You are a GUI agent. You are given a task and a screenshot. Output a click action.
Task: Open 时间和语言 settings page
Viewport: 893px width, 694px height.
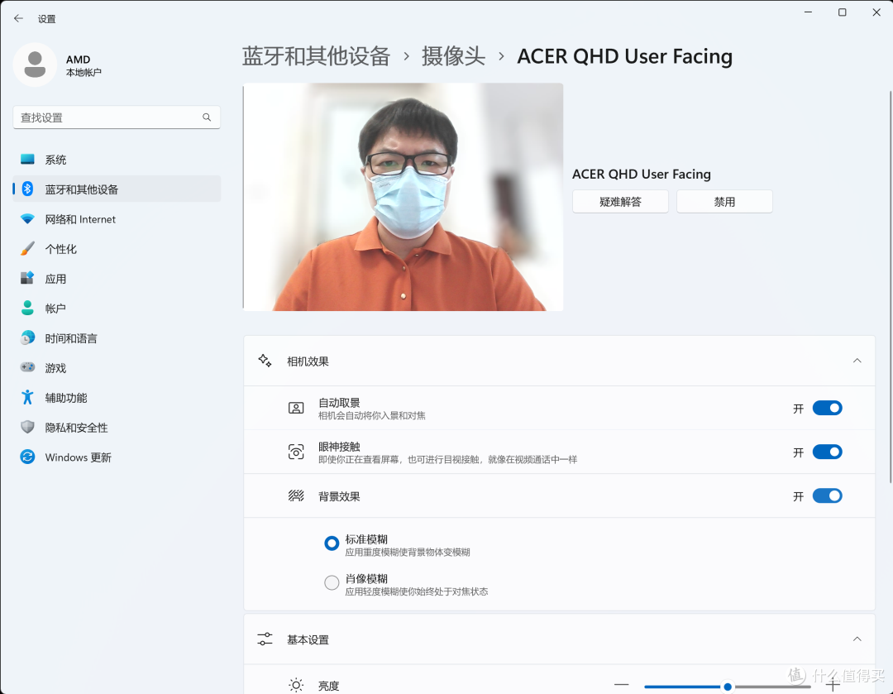[x=117, y=337]
